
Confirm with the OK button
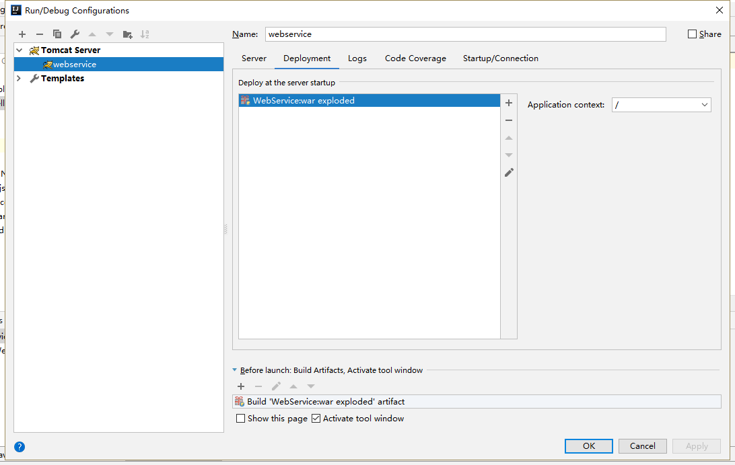coord(589,446)
